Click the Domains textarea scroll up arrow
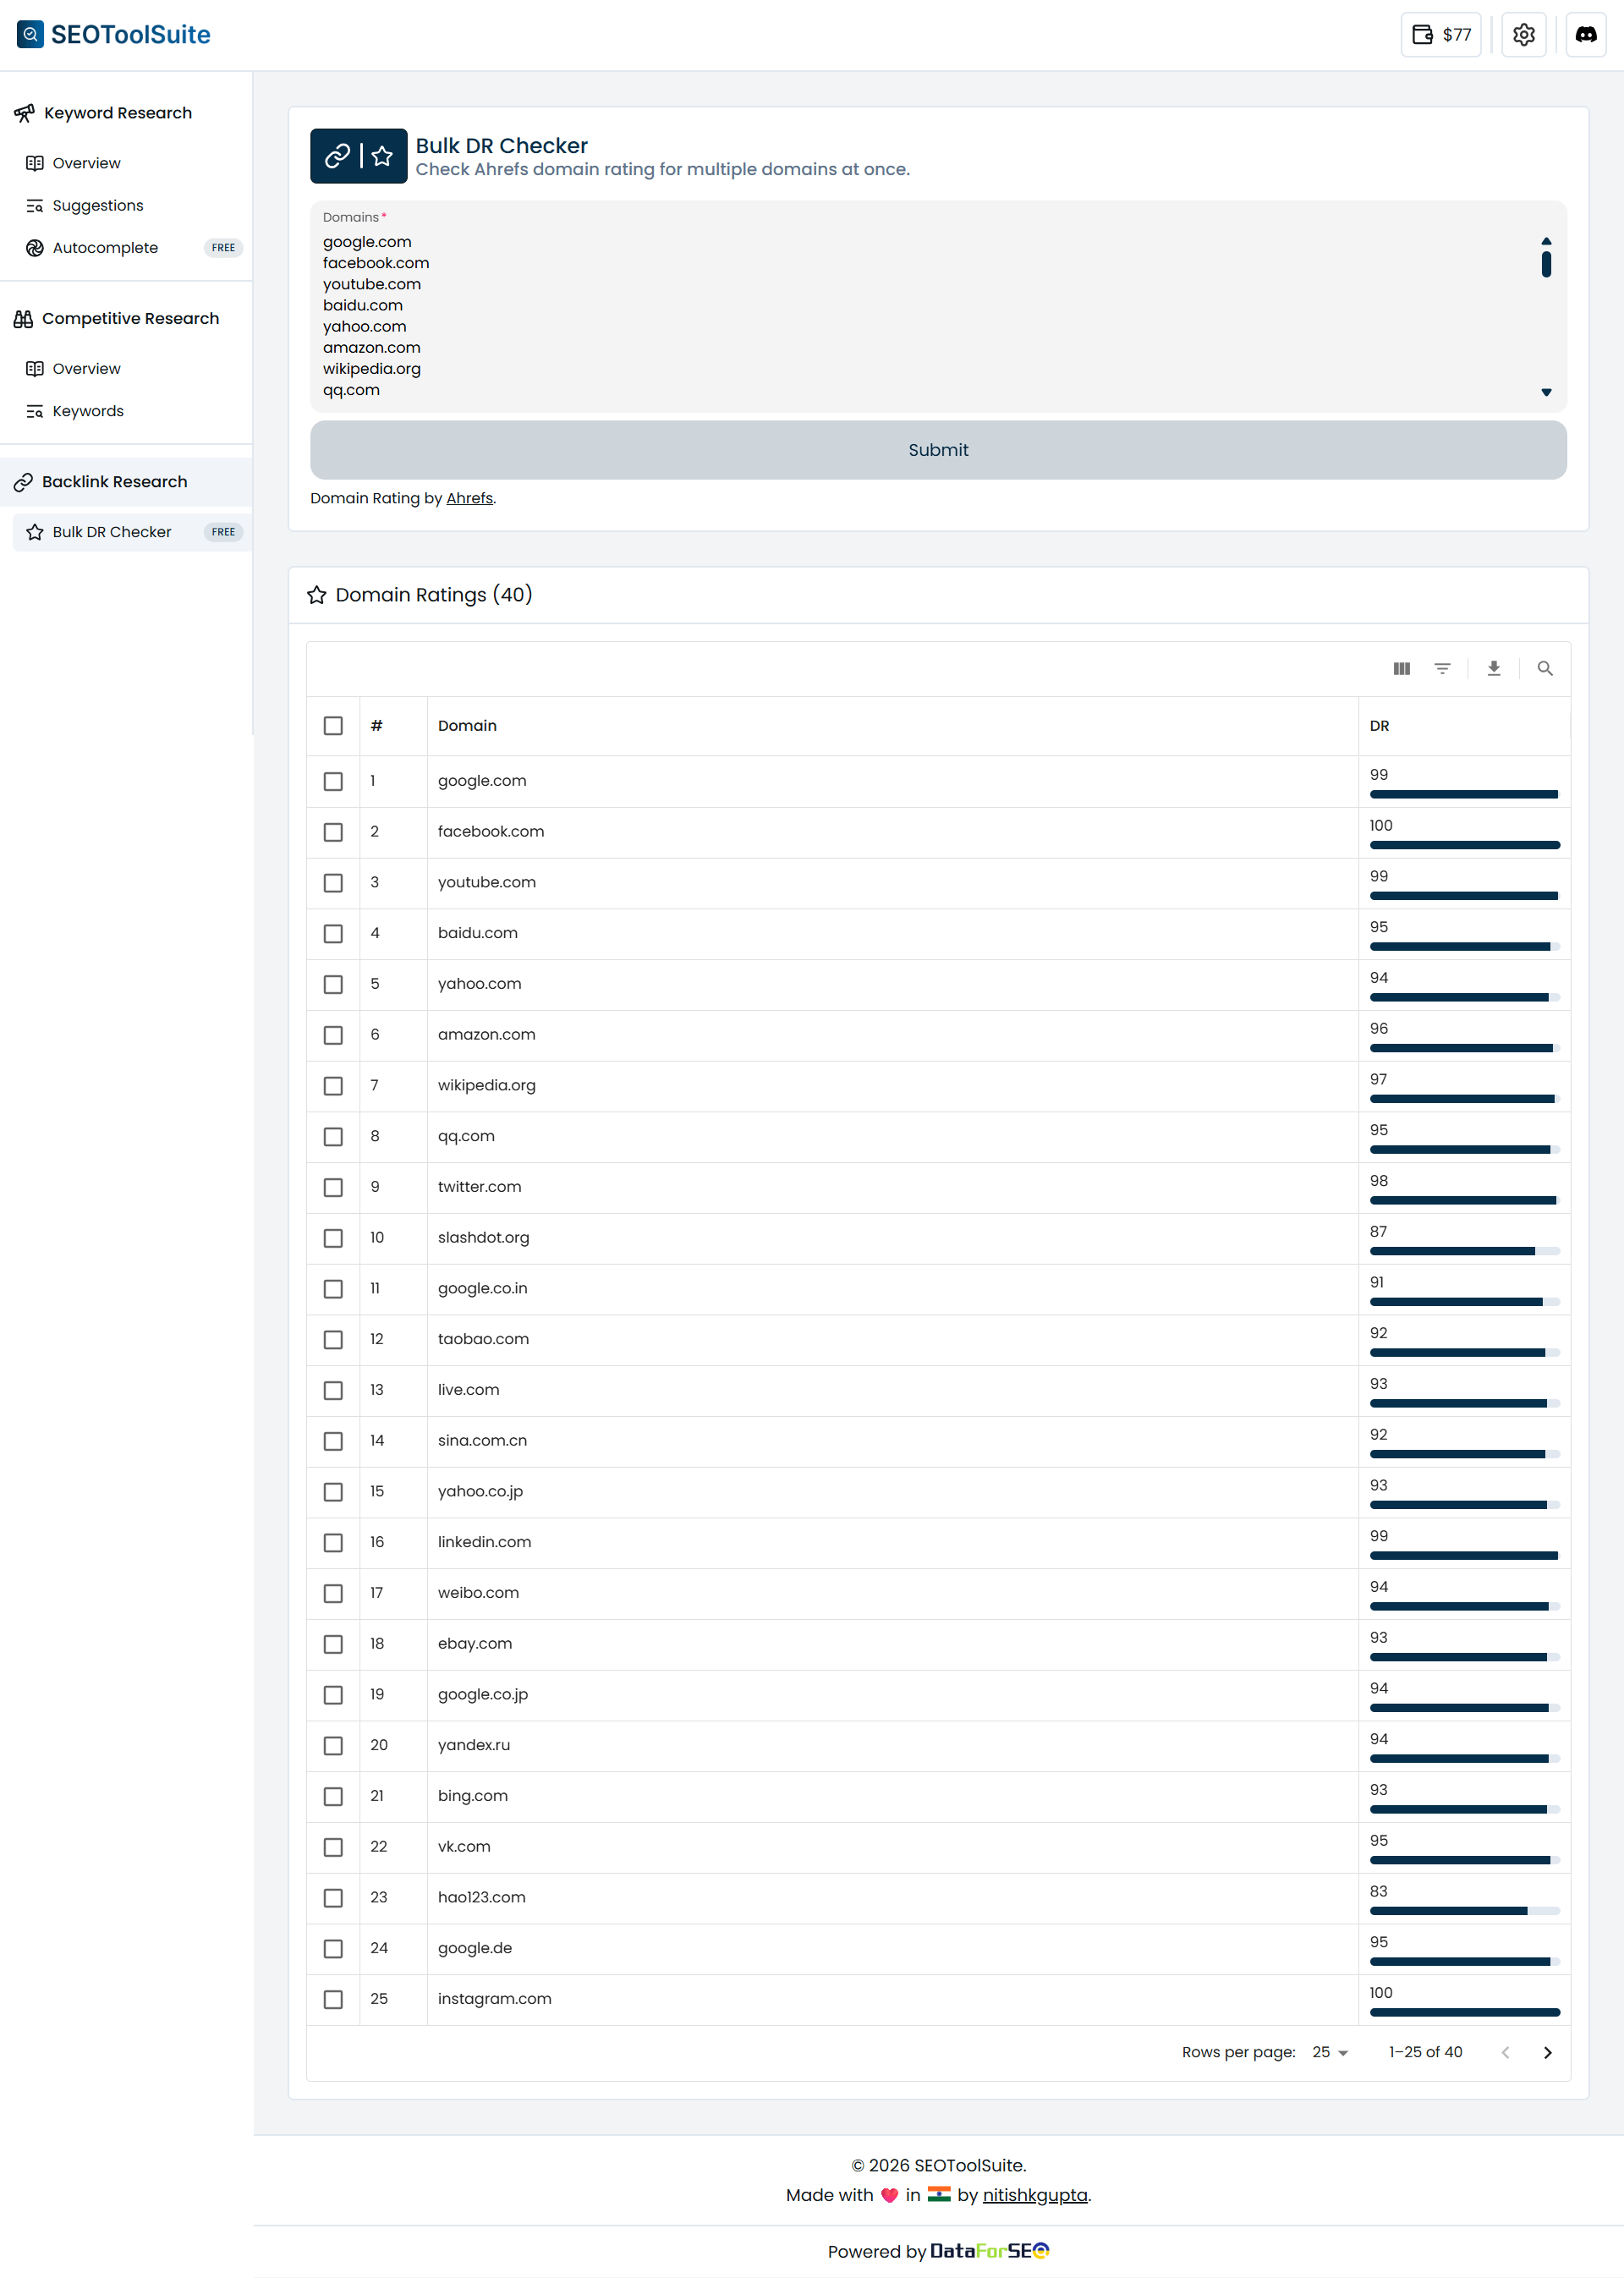This screenshot has width=1624, height=2278. [1546, 241]
